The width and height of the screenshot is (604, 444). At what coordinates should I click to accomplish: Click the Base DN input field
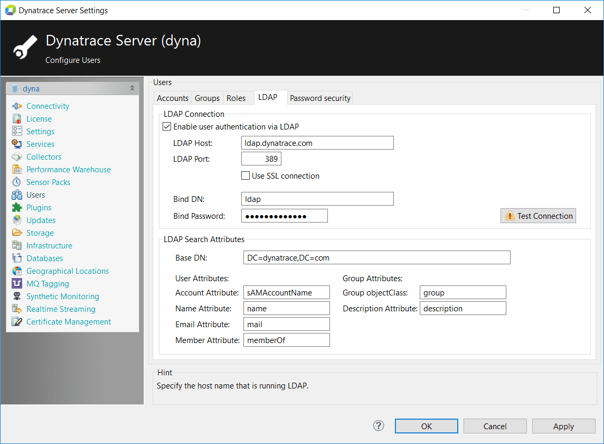coord(377,257)
